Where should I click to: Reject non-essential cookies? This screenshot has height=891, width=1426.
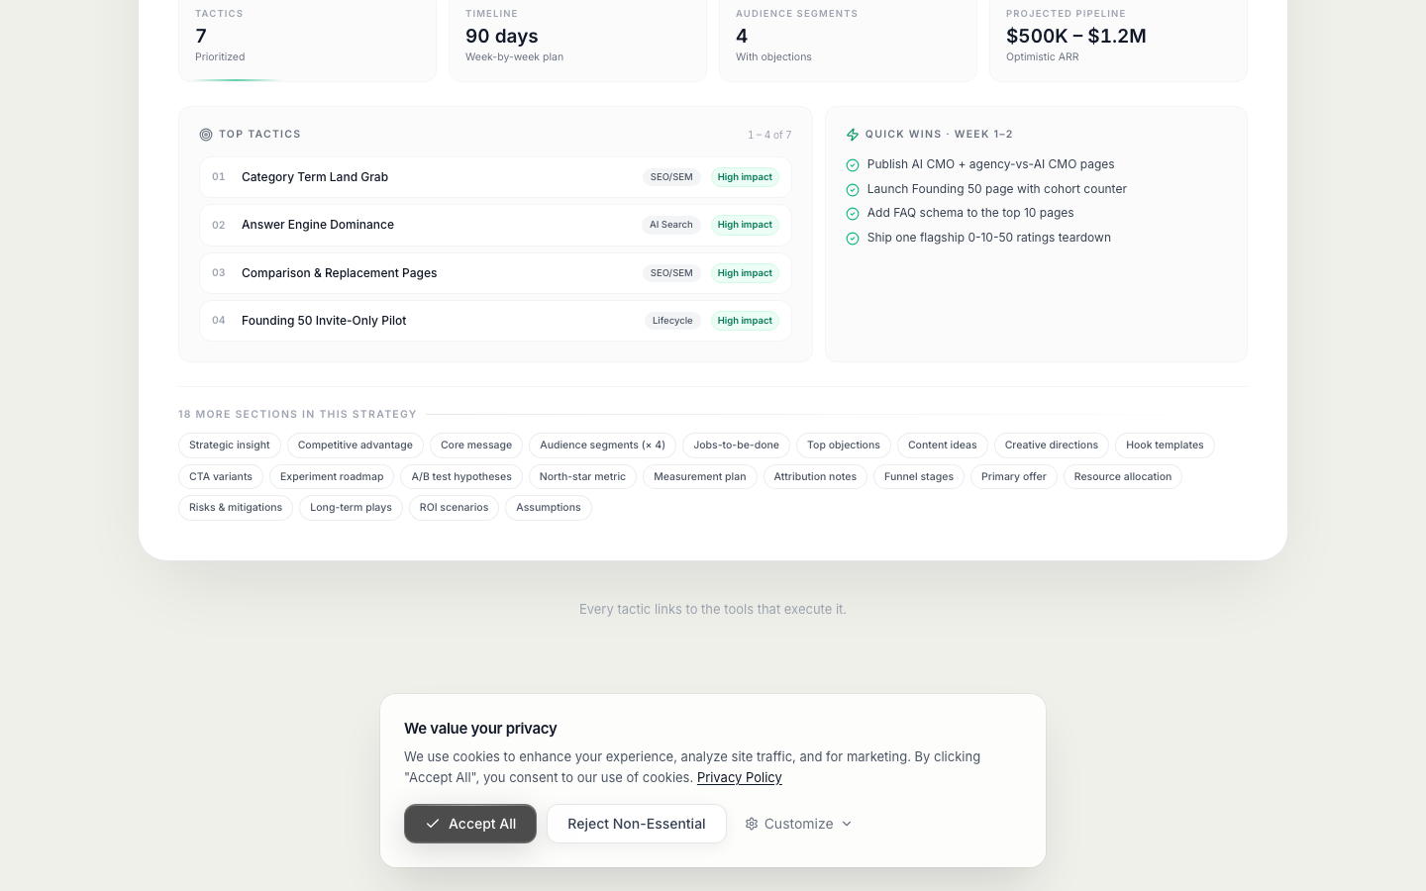tap(637, 824)
